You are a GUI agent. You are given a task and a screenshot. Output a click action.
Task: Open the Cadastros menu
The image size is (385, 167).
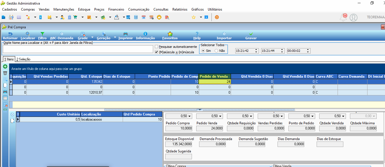[9, 9]
